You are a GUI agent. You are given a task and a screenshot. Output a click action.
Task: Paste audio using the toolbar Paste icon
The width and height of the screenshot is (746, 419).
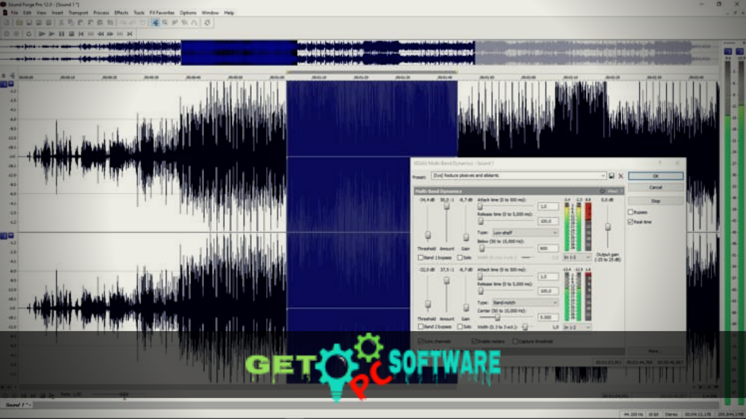[x=80, y=22]
